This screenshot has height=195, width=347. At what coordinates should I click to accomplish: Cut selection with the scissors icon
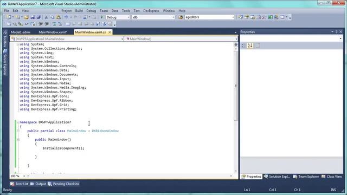click(46, 17)
